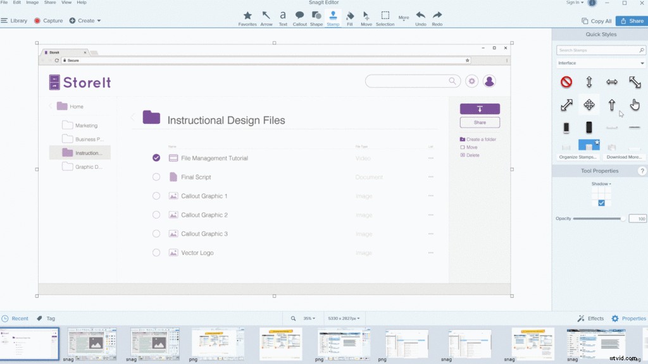Select the Arrow tool
648x364 pixels.
pos(266,17)
